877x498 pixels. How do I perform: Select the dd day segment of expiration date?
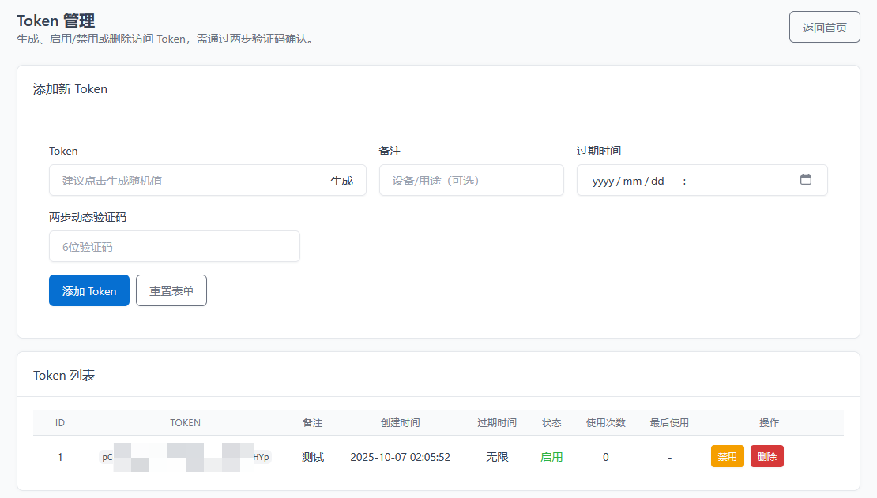click(x=657, y=181)
